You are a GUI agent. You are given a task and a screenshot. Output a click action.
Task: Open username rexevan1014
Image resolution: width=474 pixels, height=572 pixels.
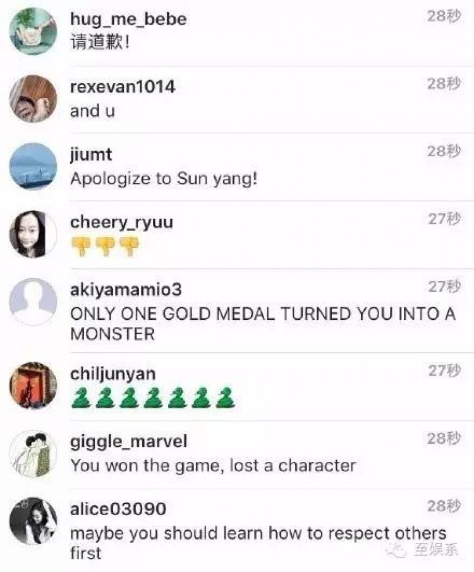pos(123,87)
